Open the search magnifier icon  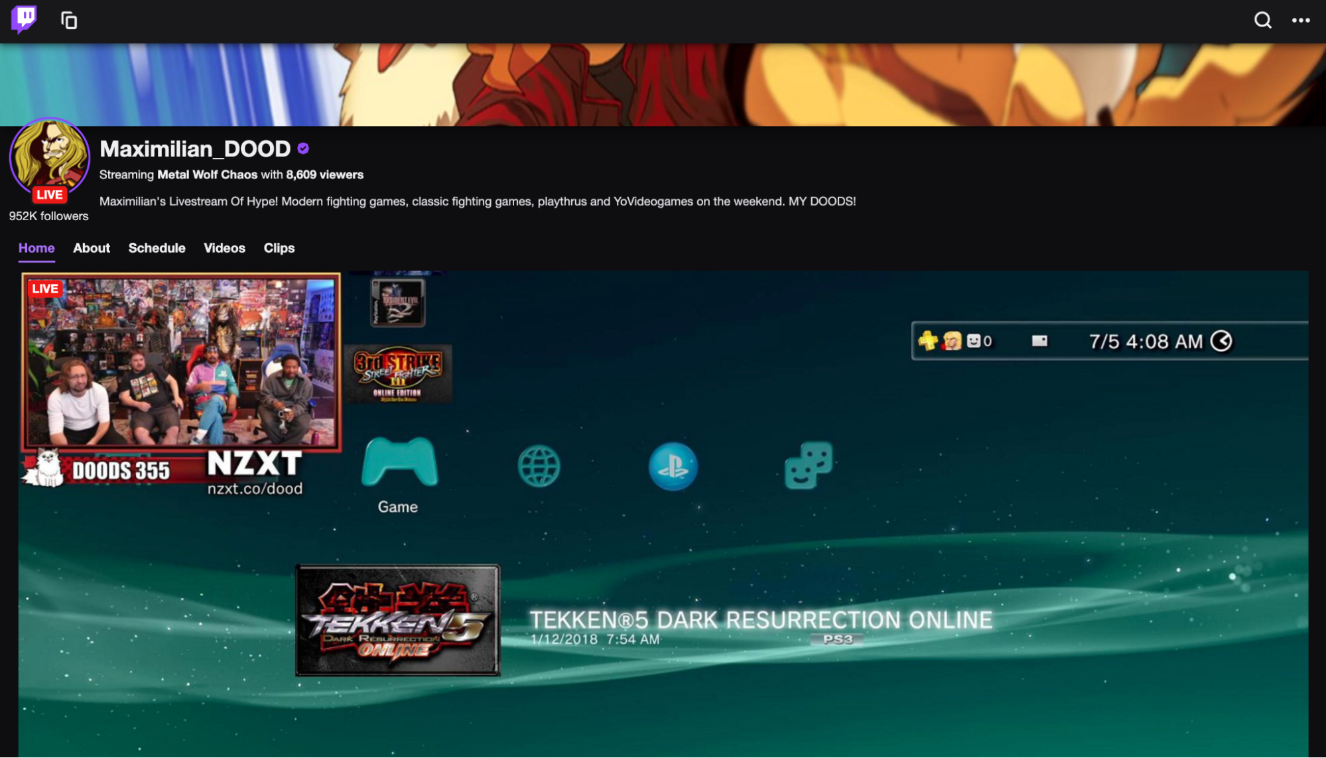click(x=1262, y=21)
